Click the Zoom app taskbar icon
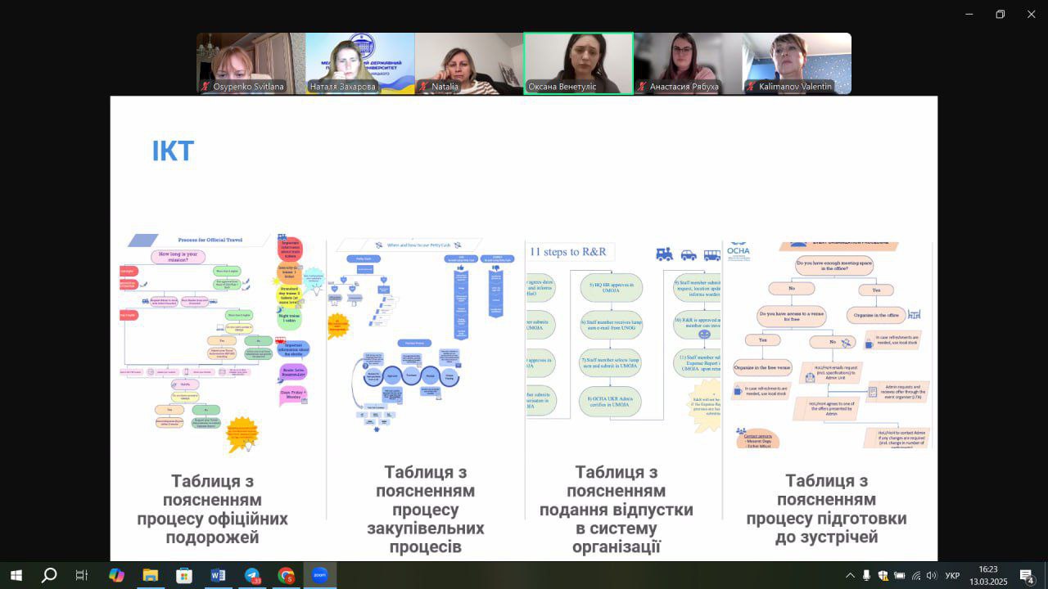 tap(319, 575)
